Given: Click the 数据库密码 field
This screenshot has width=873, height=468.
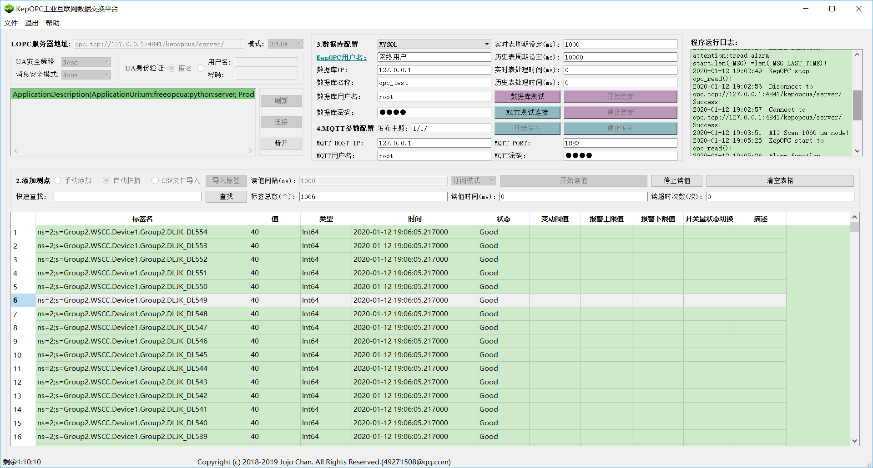Looking at the screenshot, I should pos(434,112).
